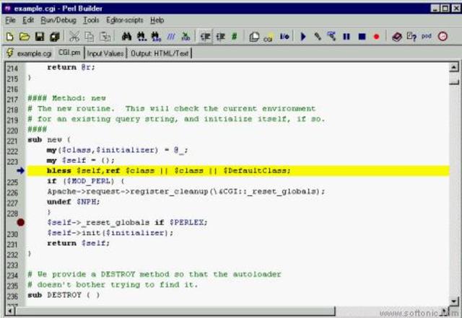
Task: Save file with the floppy disk icon
Action: click(x=40, y=37)
